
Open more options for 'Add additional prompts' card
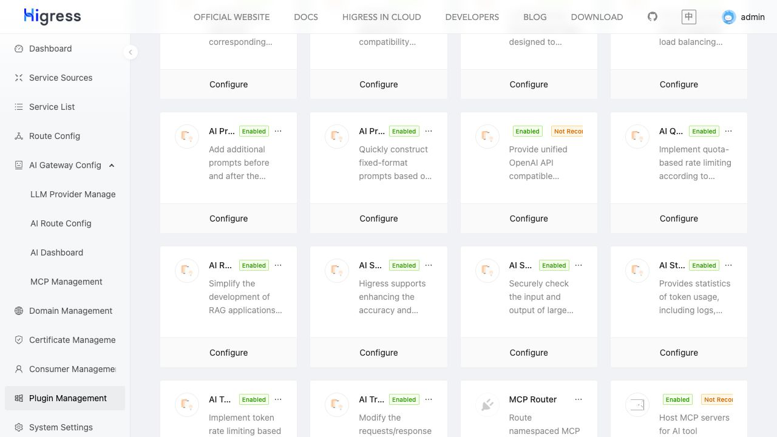coord(278,131)
